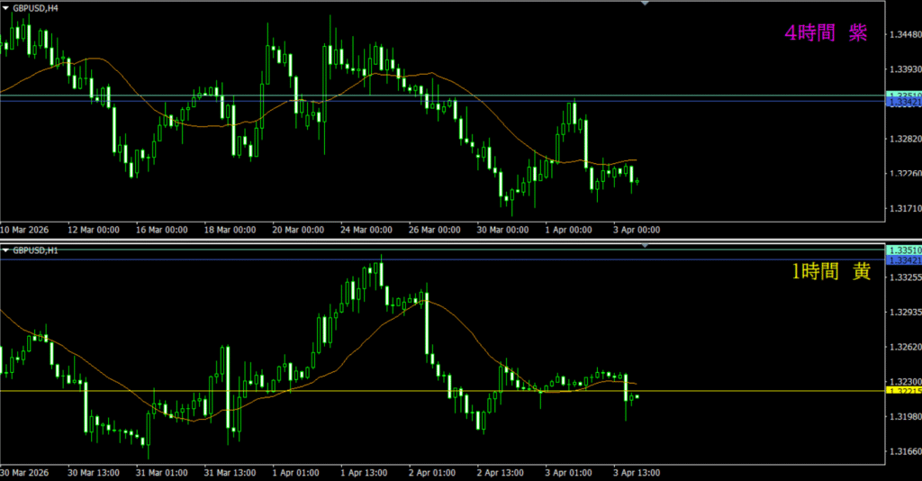Click the chart shift marker on H1 chart
This screenshot has height=481, width=922.
(645, 245)
